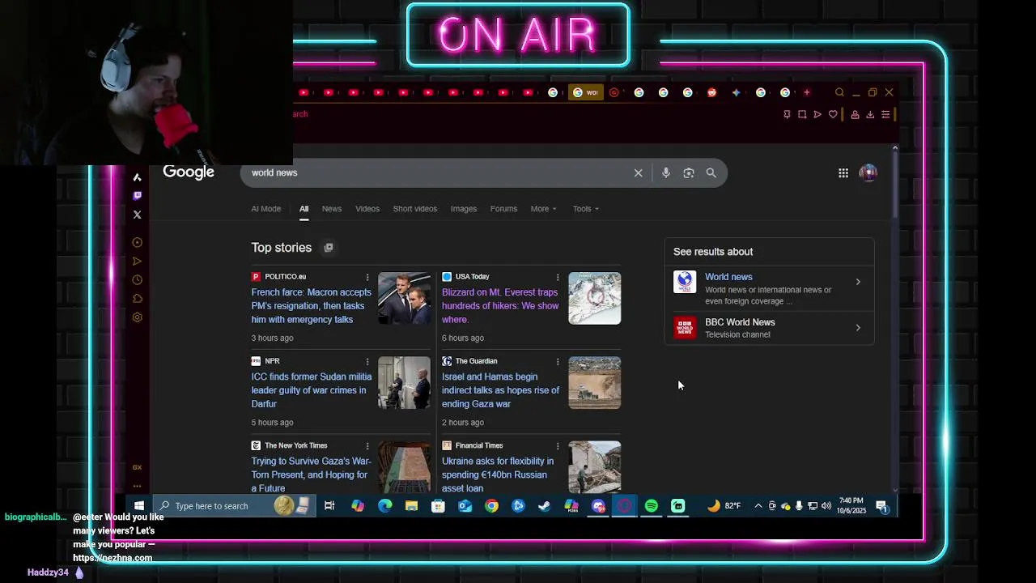1036x583 pixels.
Task: Open the Windows Start menu
Action: (139, 506)
